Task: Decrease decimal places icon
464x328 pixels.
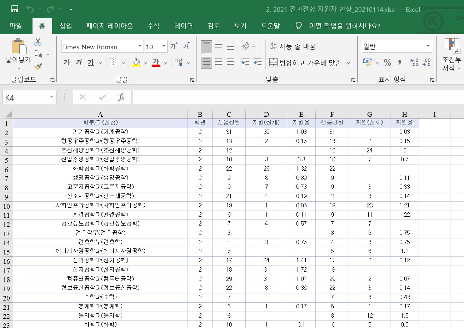Action: coord(426,62)
